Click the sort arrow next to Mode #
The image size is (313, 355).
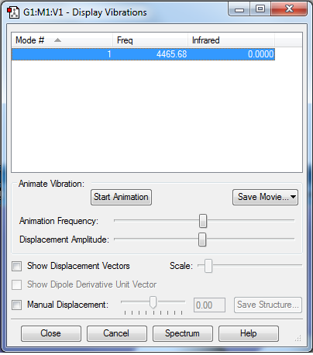coord(57,40)
